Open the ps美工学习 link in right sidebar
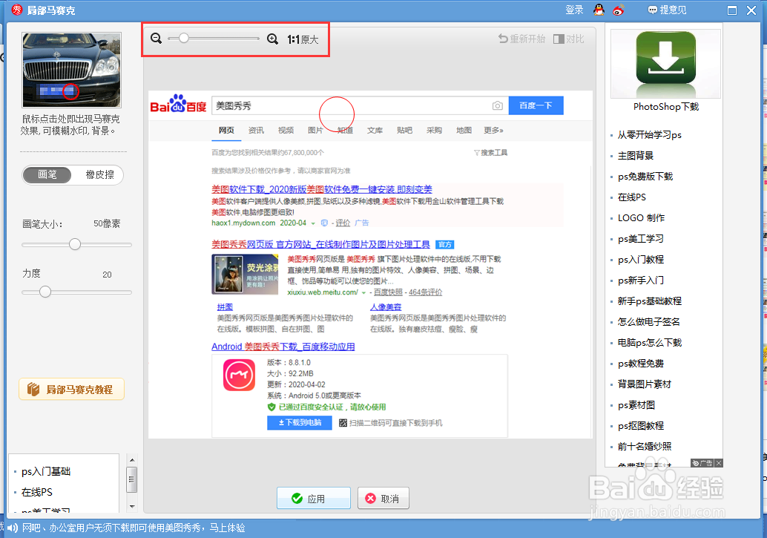Viewport: 767px width, 538px height. coord(640,239)
